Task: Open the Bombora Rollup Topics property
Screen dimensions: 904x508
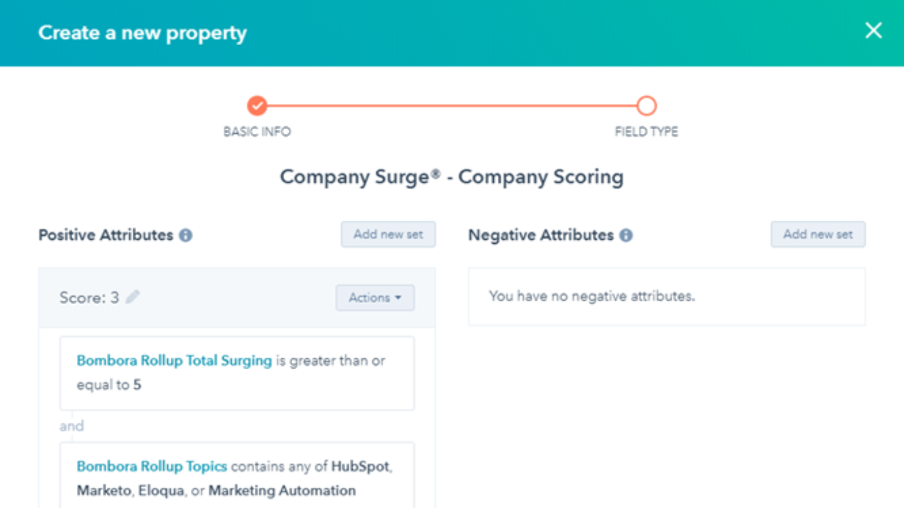Action: click(151, 466)
